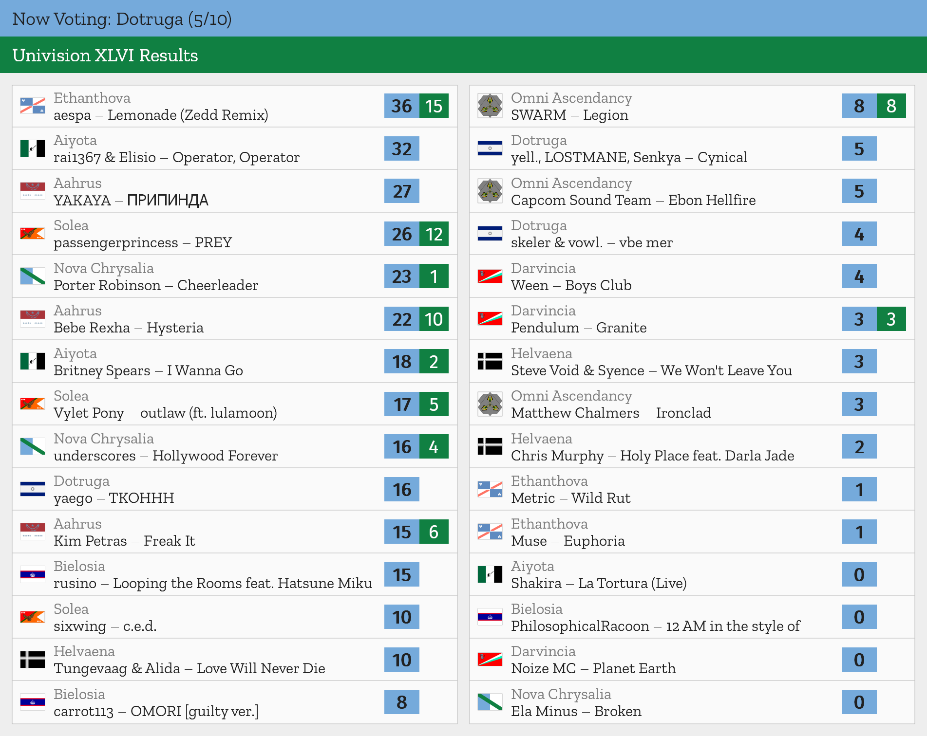Select the Aahrus flag beside Kim Petras – Freak It
The width and height of the screenshot is (927, 736).
click(33, 532)
